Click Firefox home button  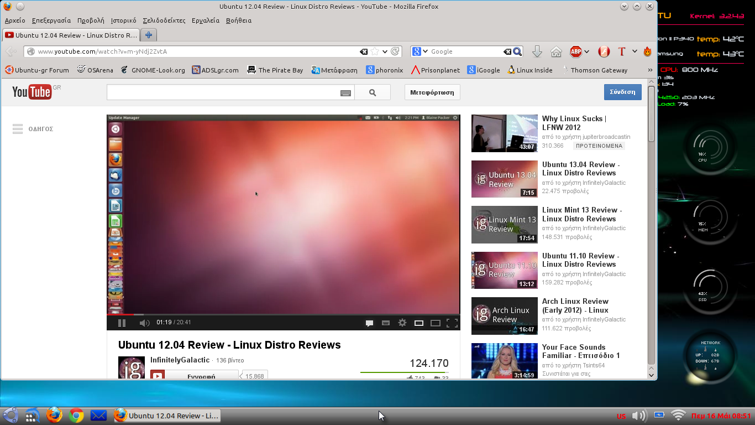[x=556, y=51]
